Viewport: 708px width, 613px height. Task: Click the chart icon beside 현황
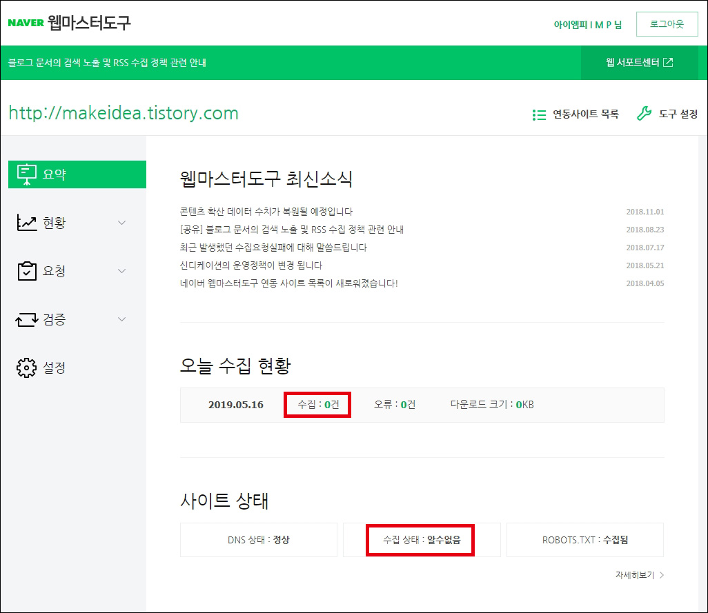pos(27,222)
